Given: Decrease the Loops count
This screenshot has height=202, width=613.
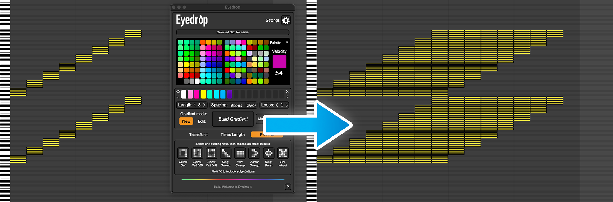Looking at the screenshot, I should 277,105.
